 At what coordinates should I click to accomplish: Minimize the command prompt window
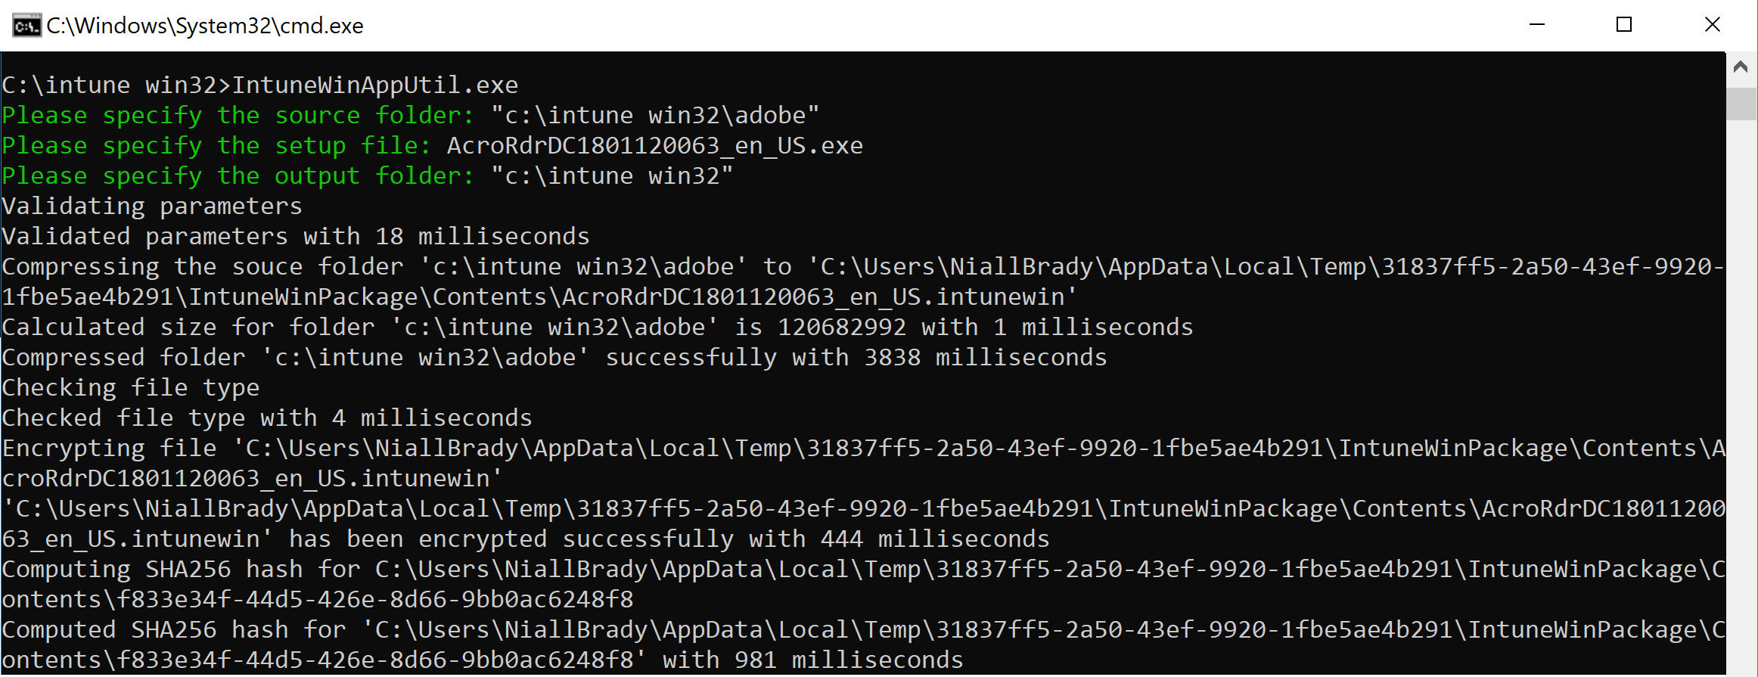(x=1536, y=25)
